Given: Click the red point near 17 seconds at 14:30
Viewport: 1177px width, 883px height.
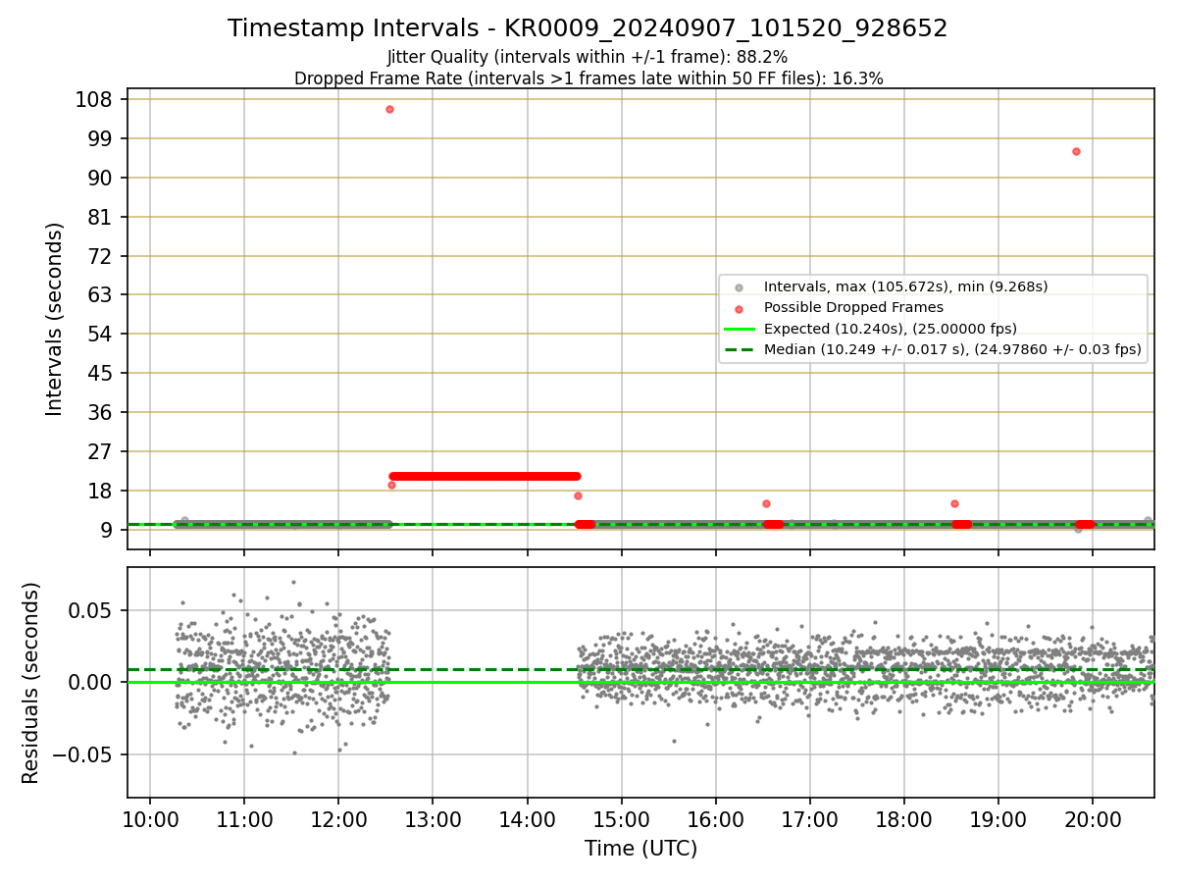Looking at the screenshot, I should (578, 495).
